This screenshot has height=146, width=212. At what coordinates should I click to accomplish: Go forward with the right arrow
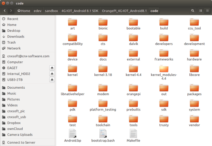11,10
